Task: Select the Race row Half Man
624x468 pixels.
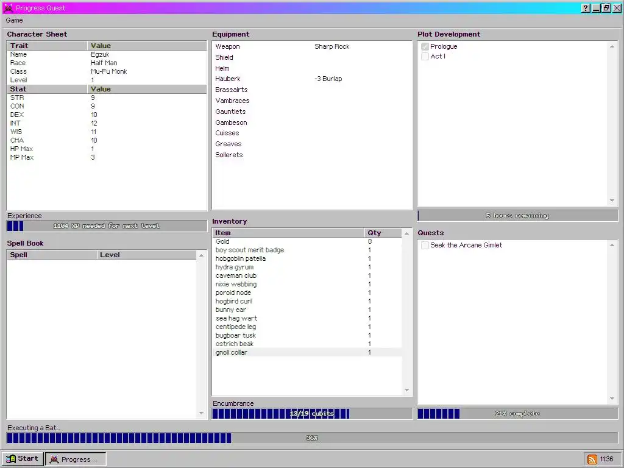Action: 107,63
